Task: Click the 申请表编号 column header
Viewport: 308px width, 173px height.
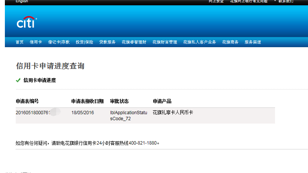Action: (27, 101)
